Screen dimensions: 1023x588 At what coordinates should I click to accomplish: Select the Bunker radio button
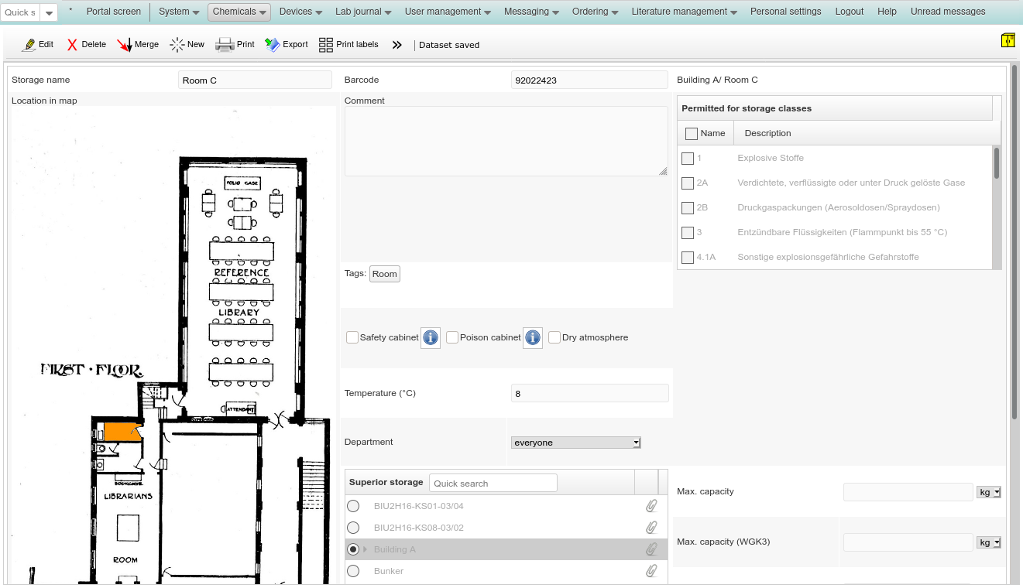tap(353, 571)
